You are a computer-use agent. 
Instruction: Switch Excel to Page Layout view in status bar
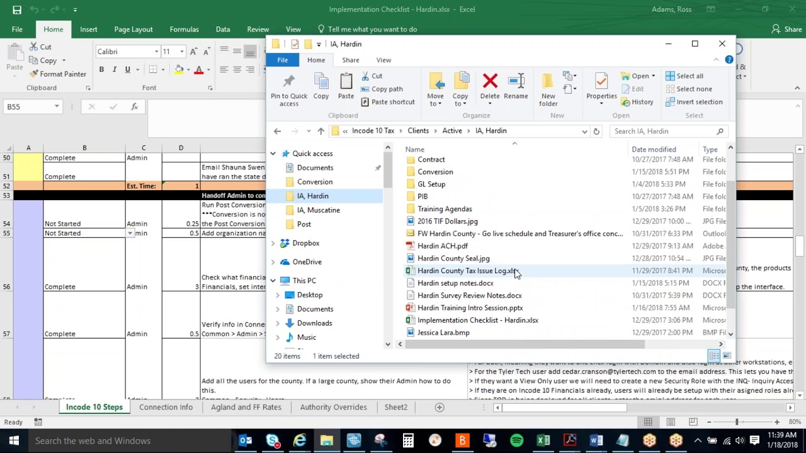671,422
